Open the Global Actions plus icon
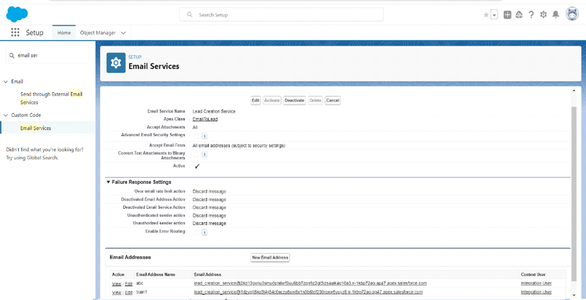Viewport: 586px width, 300px height. click(507, 14)
